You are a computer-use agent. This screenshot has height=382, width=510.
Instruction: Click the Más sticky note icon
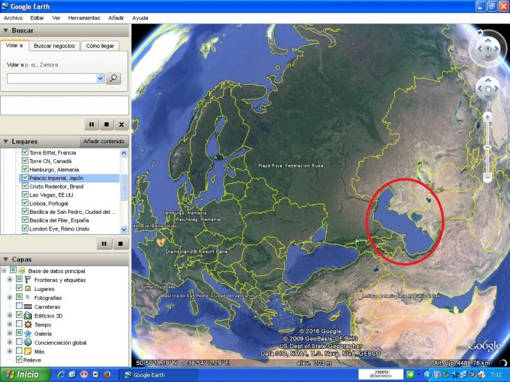tap(28, 351)
